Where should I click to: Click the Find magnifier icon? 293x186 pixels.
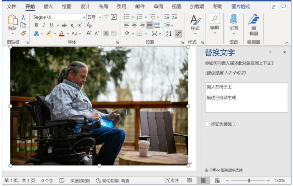click(214, 18)
